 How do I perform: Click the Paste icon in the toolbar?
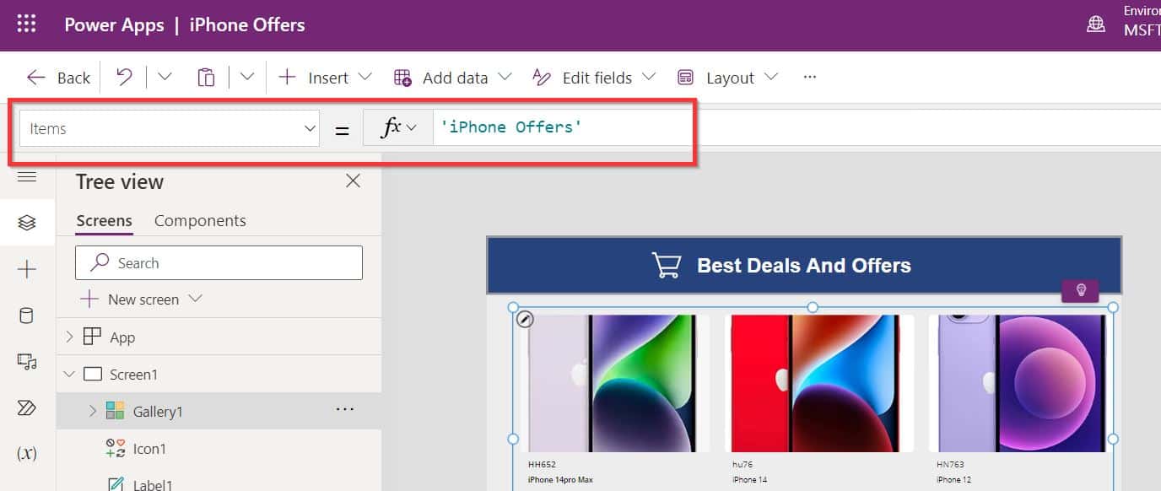206,77
